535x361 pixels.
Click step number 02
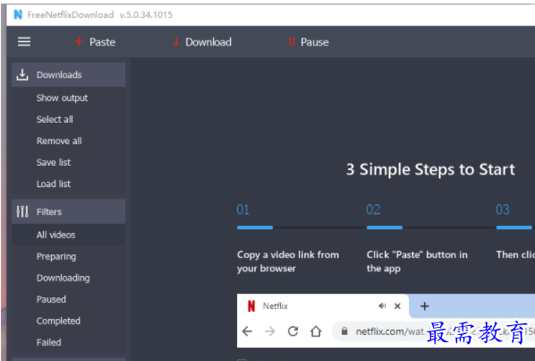tap(373, 210)
